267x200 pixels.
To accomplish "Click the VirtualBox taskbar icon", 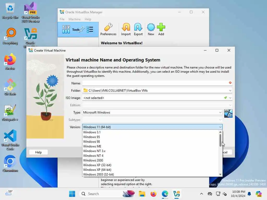I will click(x=177, y=194).
